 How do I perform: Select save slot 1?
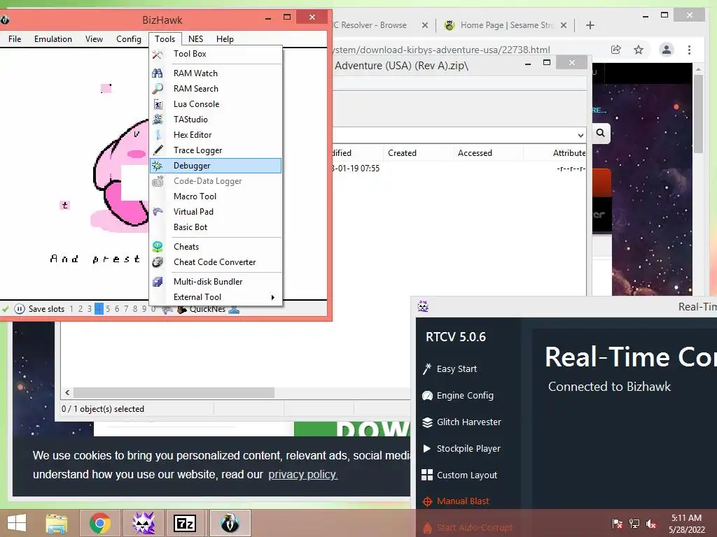click(71, 309)
